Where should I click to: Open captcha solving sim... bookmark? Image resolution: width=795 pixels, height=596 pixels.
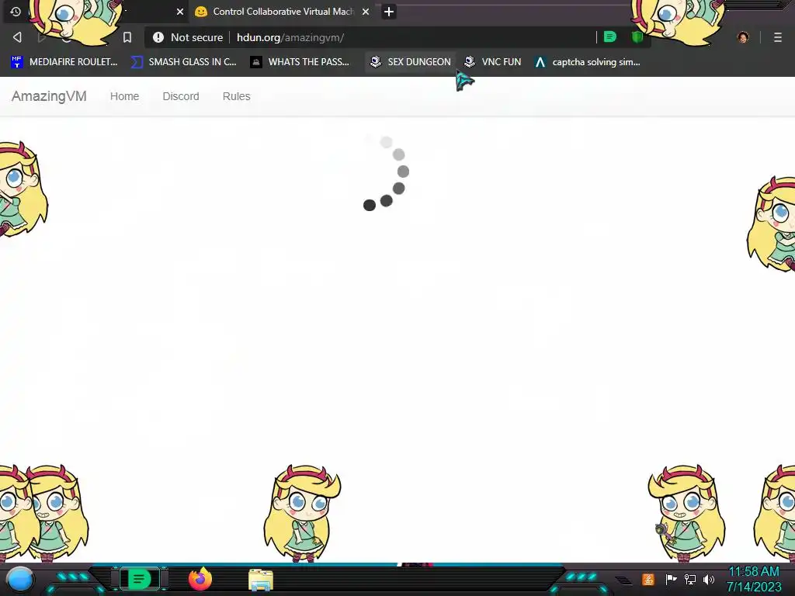(x=588, y=62)
